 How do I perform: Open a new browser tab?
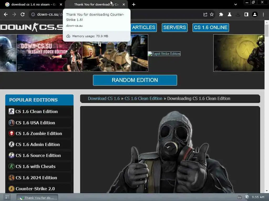coord(134,4)
